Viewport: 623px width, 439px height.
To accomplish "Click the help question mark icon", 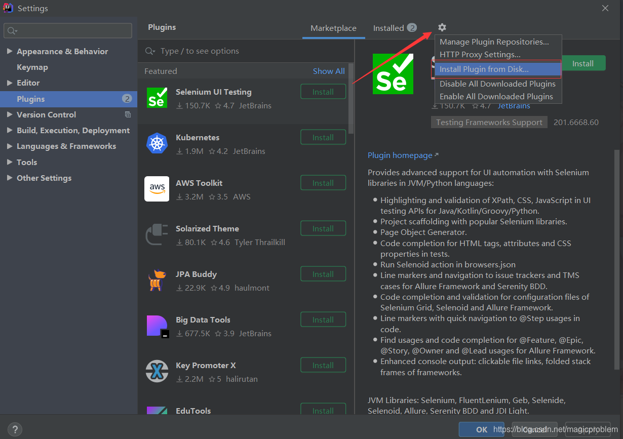I will point(15,429).
